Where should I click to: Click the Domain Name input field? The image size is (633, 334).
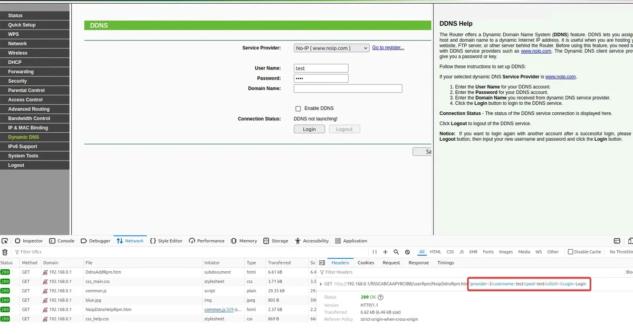tap(348, 89)
